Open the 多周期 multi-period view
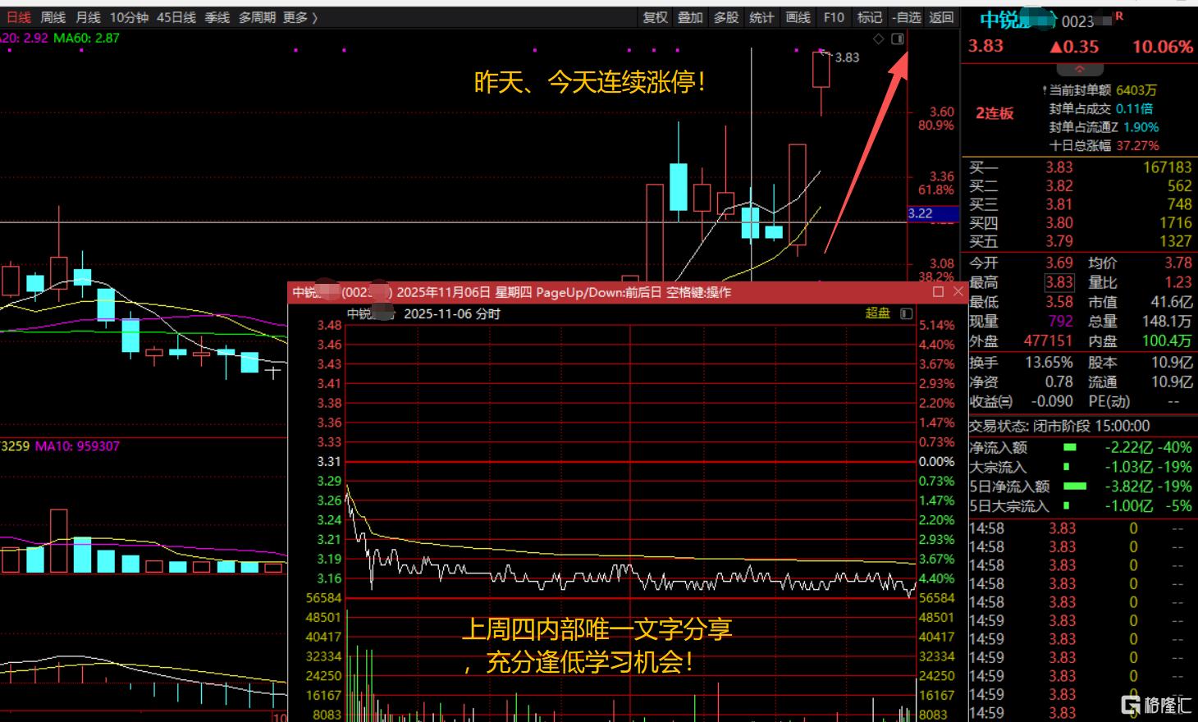1198x722 pixels. pos(258,17)
